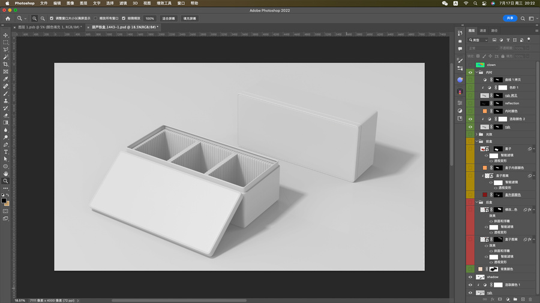Collapse effects of 盖子 smart object layer
Image resolution: width=540 pixels, height=303 pixels.
coord(534,149)
